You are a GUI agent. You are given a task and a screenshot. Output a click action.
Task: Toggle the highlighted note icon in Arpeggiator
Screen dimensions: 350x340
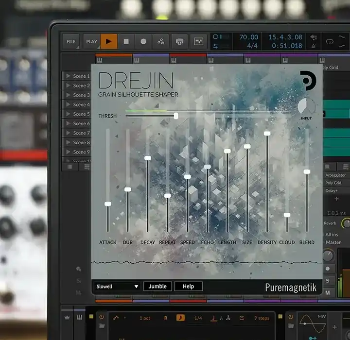click(x=180, y=318)
